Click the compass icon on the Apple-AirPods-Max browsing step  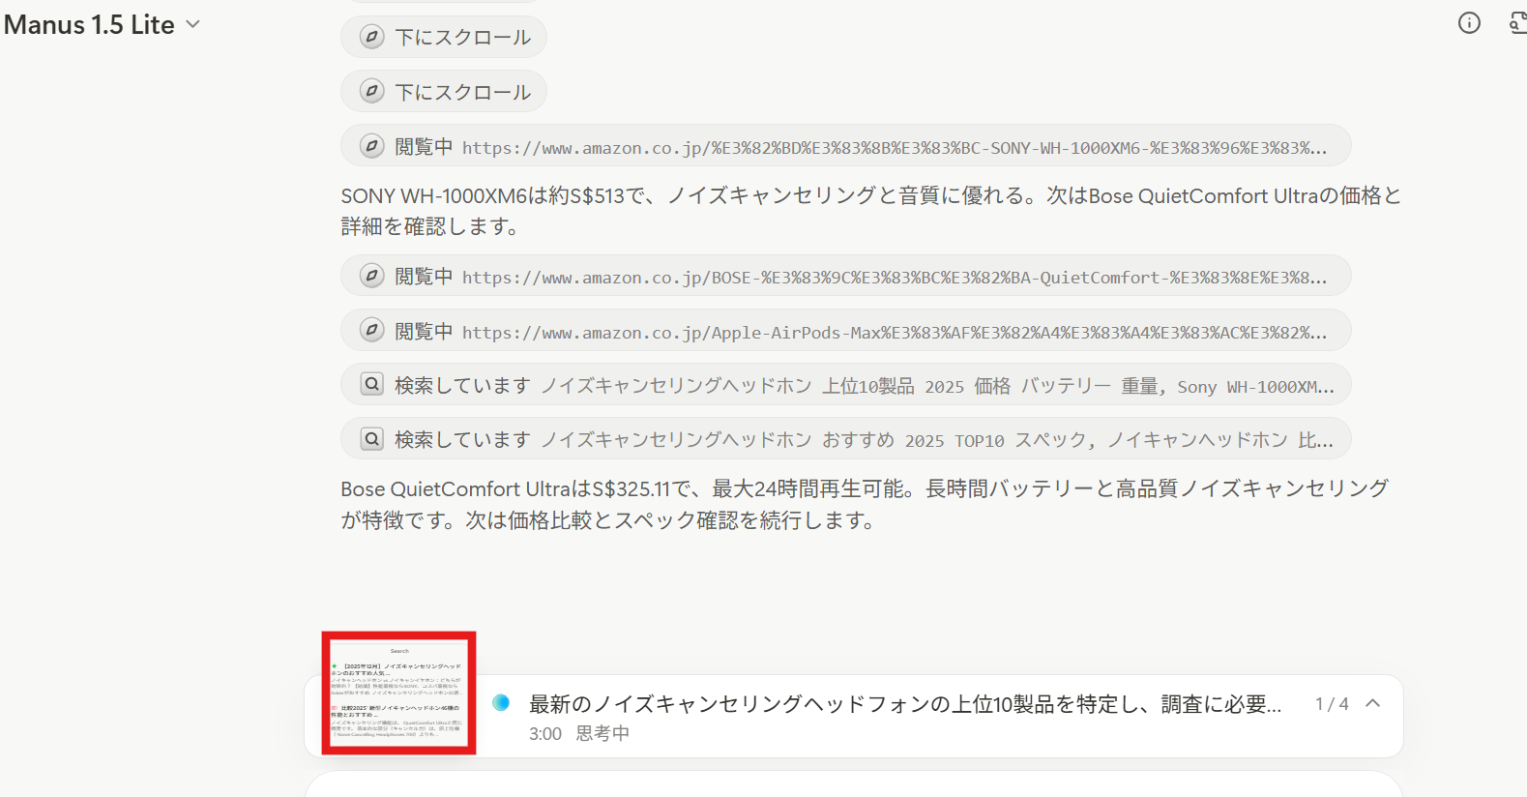coord(372,331)
